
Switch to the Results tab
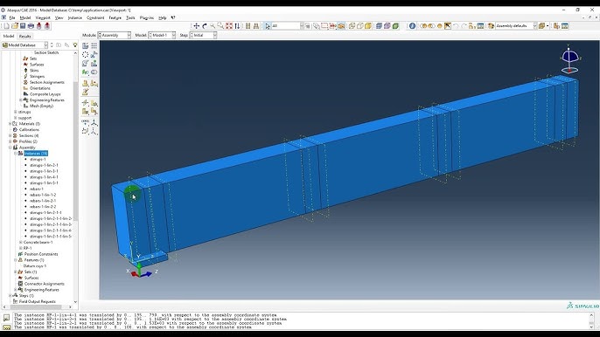(x=24, y=37)
